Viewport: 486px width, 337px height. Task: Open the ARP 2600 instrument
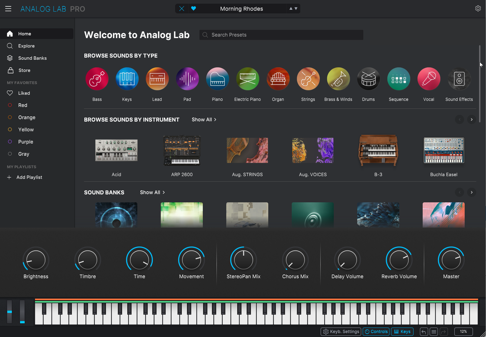pos(182,150)
